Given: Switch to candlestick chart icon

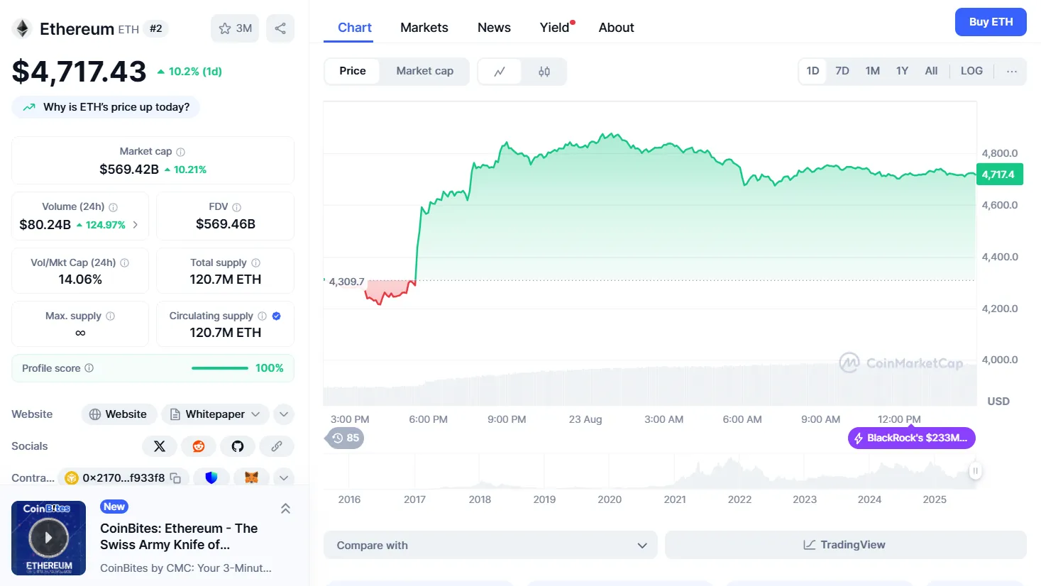Looking at the screenshot, I should click(544, 72).
